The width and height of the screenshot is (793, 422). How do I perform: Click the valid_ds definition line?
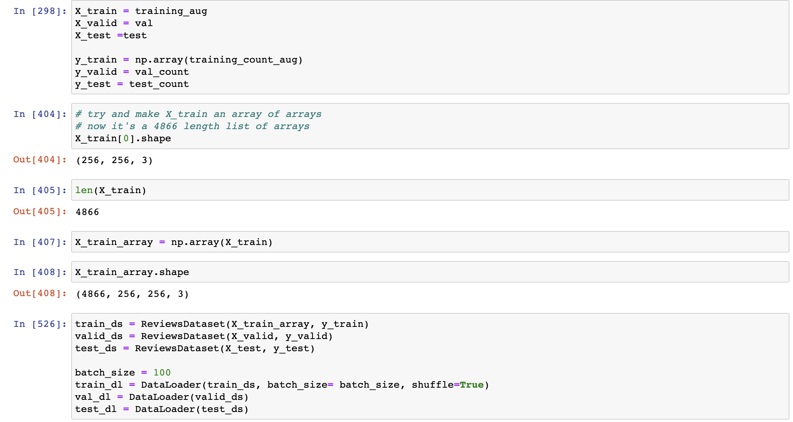(203, 336)
